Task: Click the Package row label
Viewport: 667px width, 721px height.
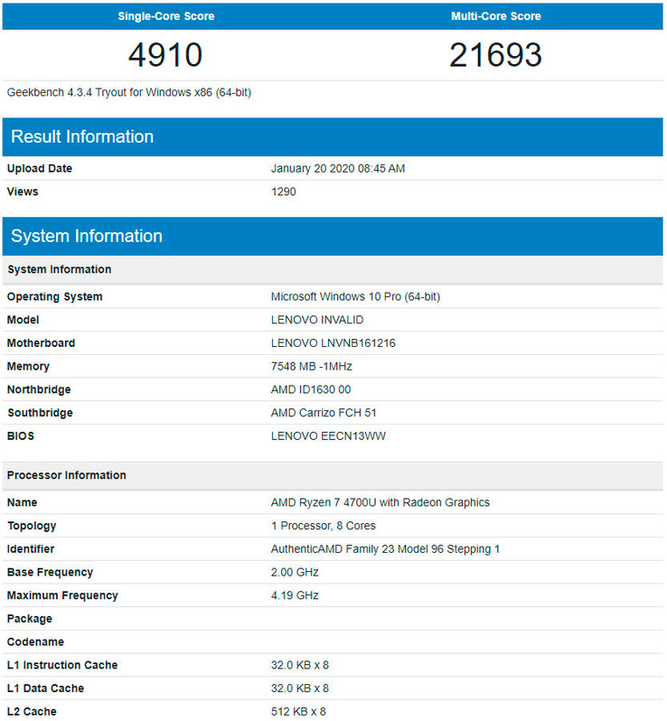Action: point(30,619)
